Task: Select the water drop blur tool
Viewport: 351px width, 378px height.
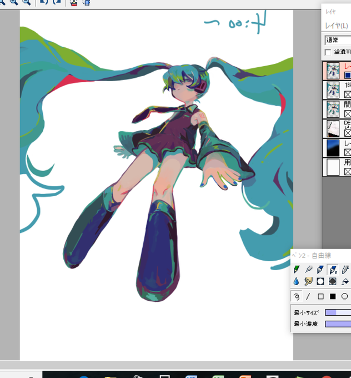Action: tap(297, 281)
